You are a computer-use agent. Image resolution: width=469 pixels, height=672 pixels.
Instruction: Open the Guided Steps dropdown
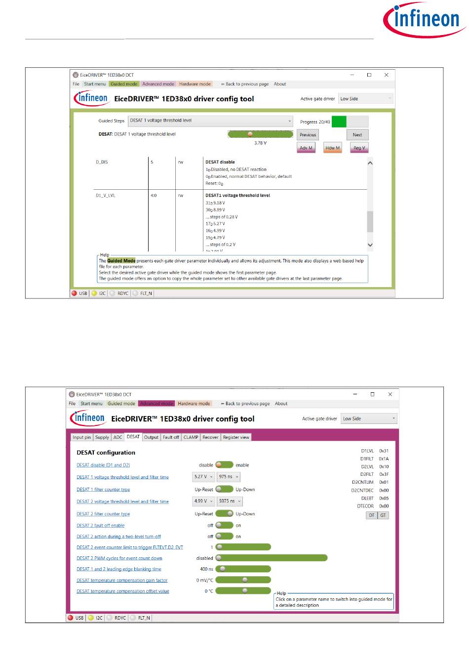coord(211,121)
